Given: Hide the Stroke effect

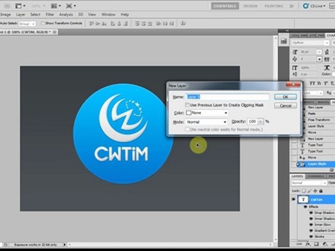Looking at the screenshot, I should click(x=311, y=237).
